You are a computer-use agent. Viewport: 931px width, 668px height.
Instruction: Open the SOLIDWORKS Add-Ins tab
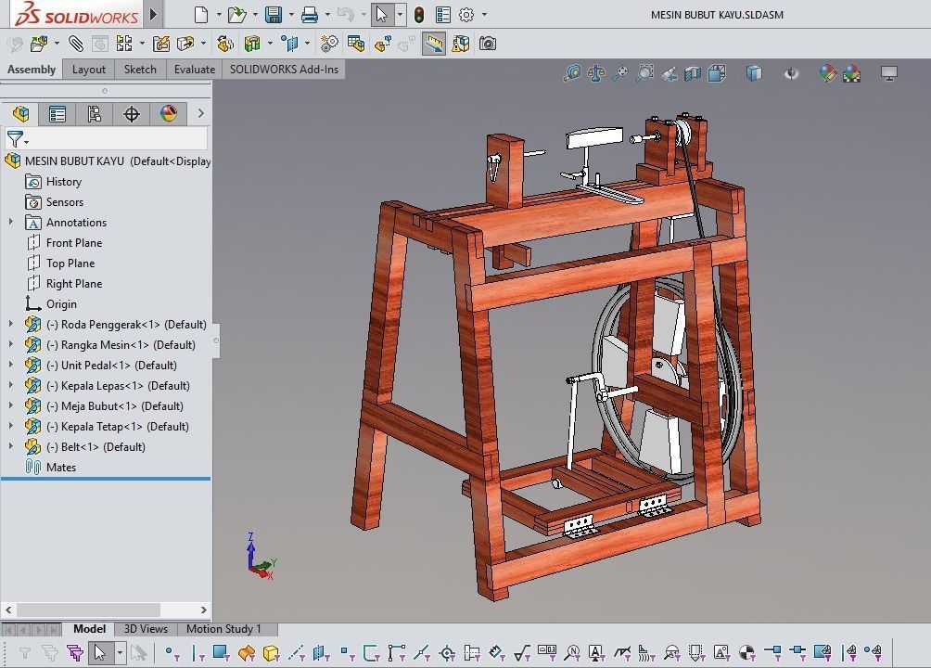click(284, 70)
